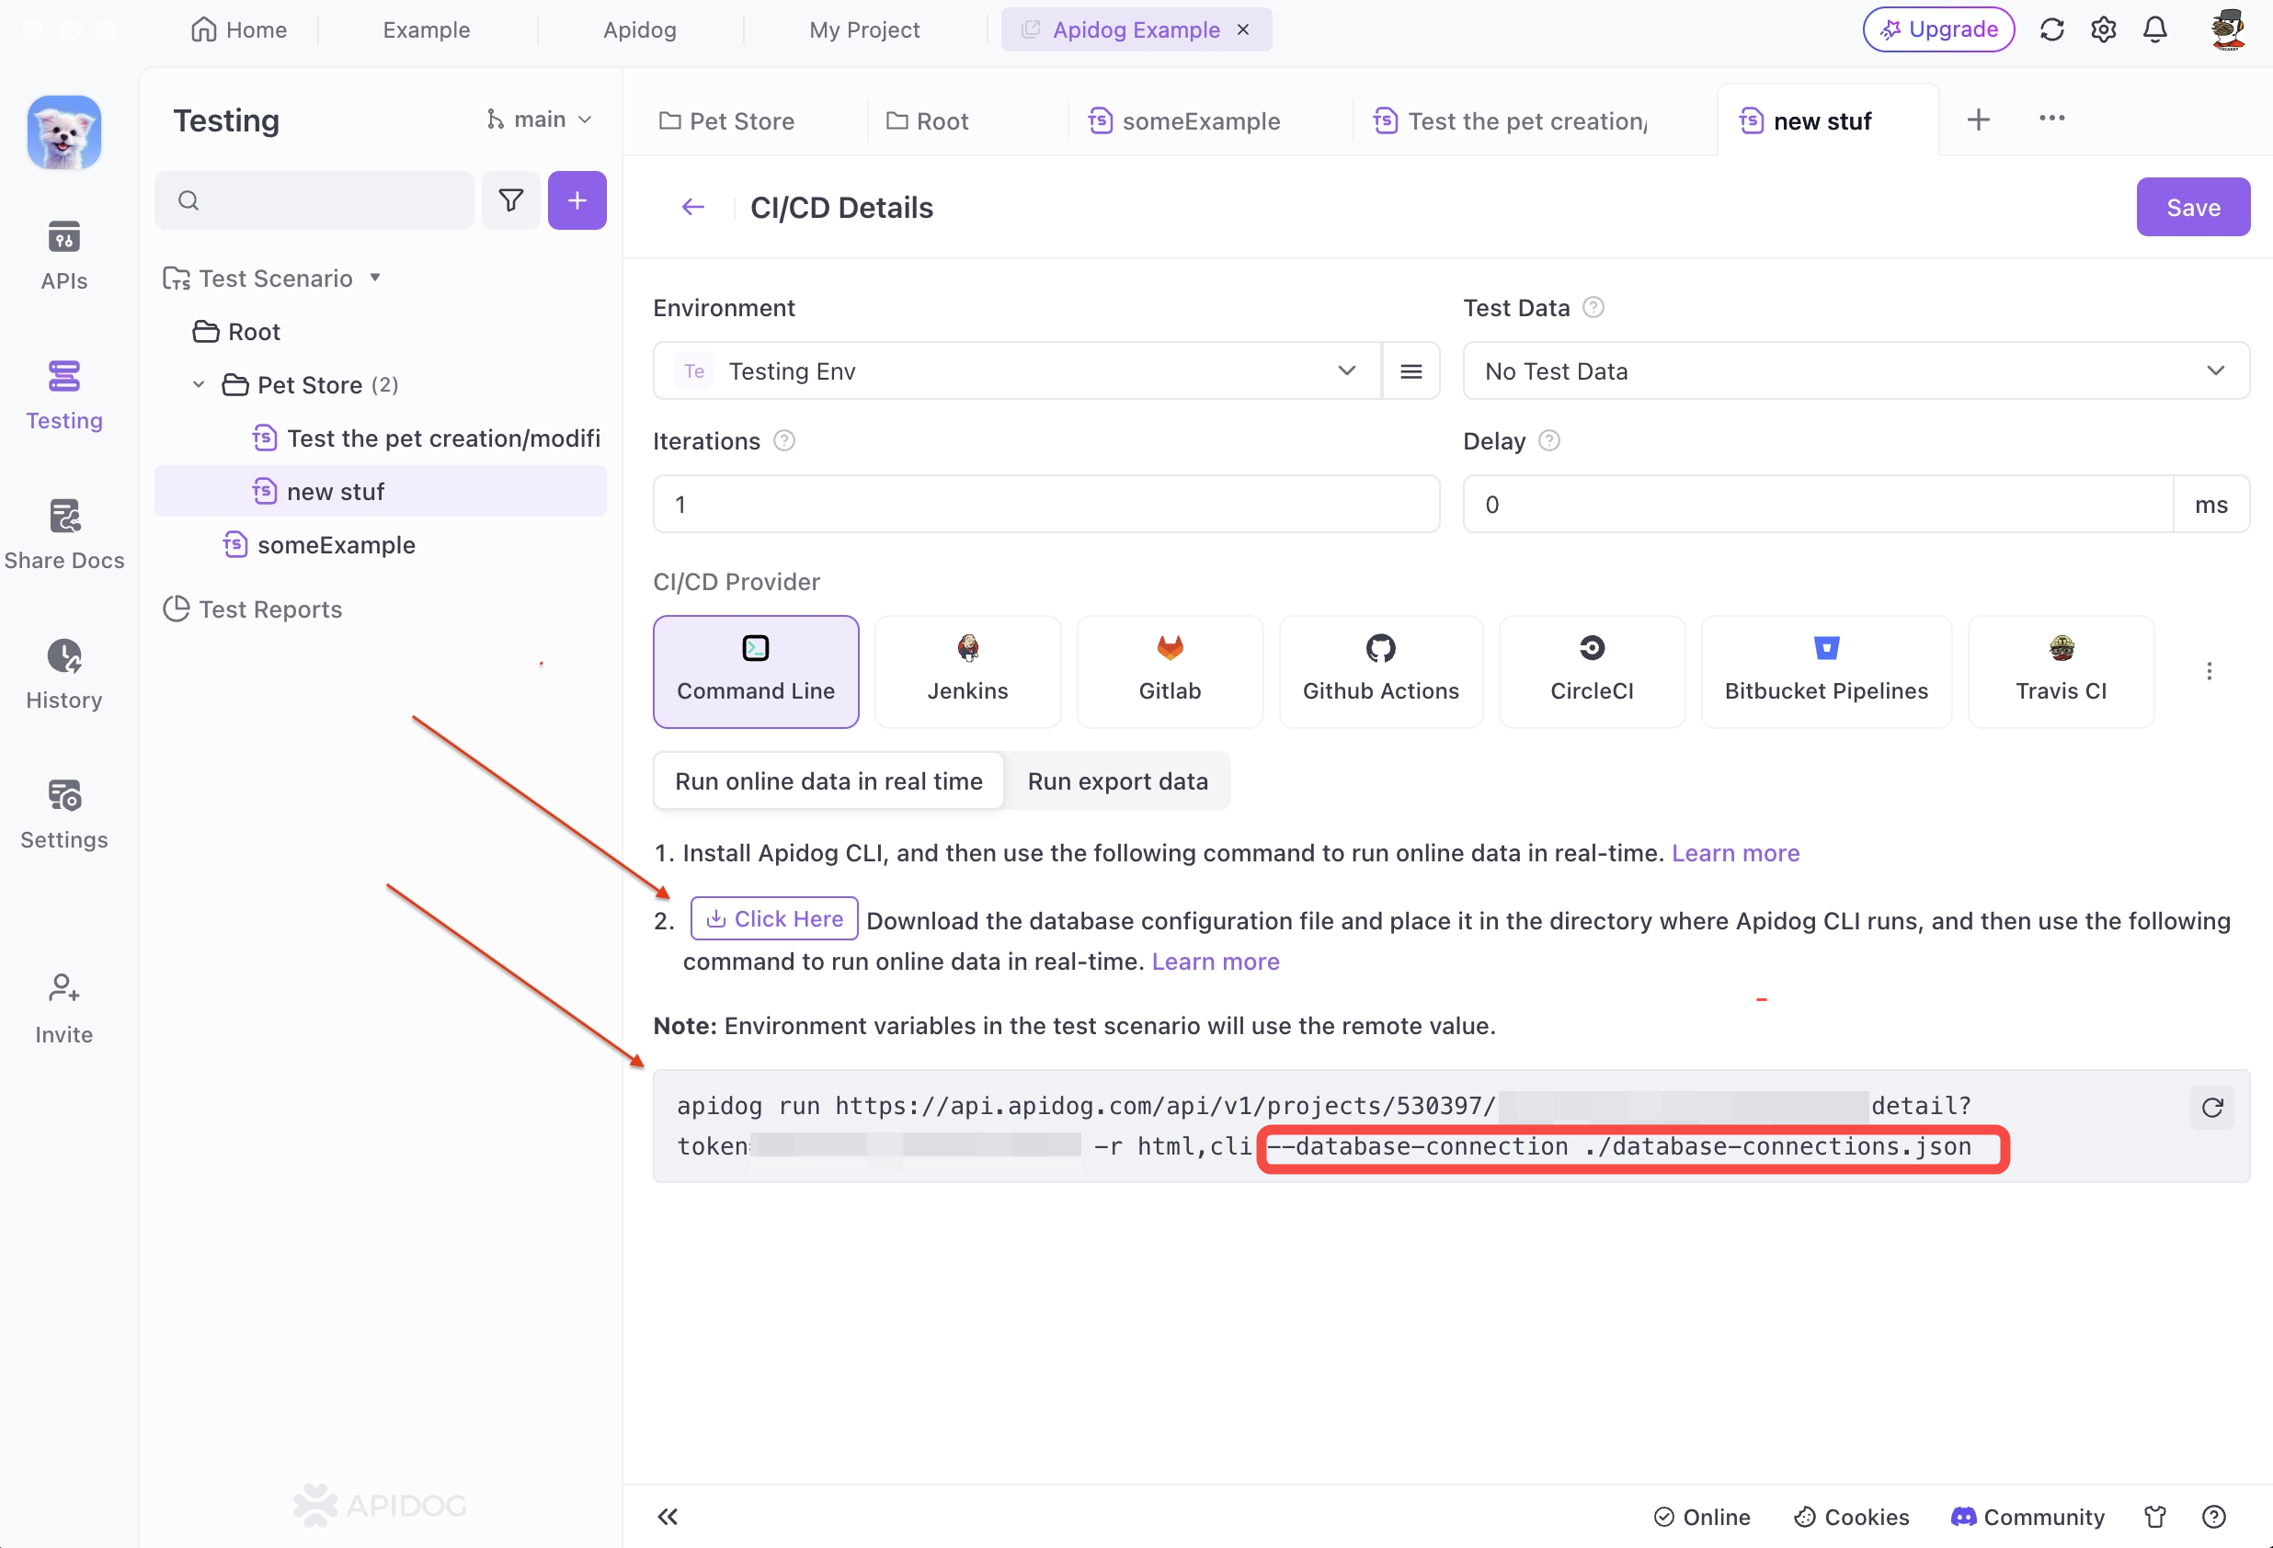Open Test Reports in the tree
Screen dimensions: 2273x1548
(252, 609)
